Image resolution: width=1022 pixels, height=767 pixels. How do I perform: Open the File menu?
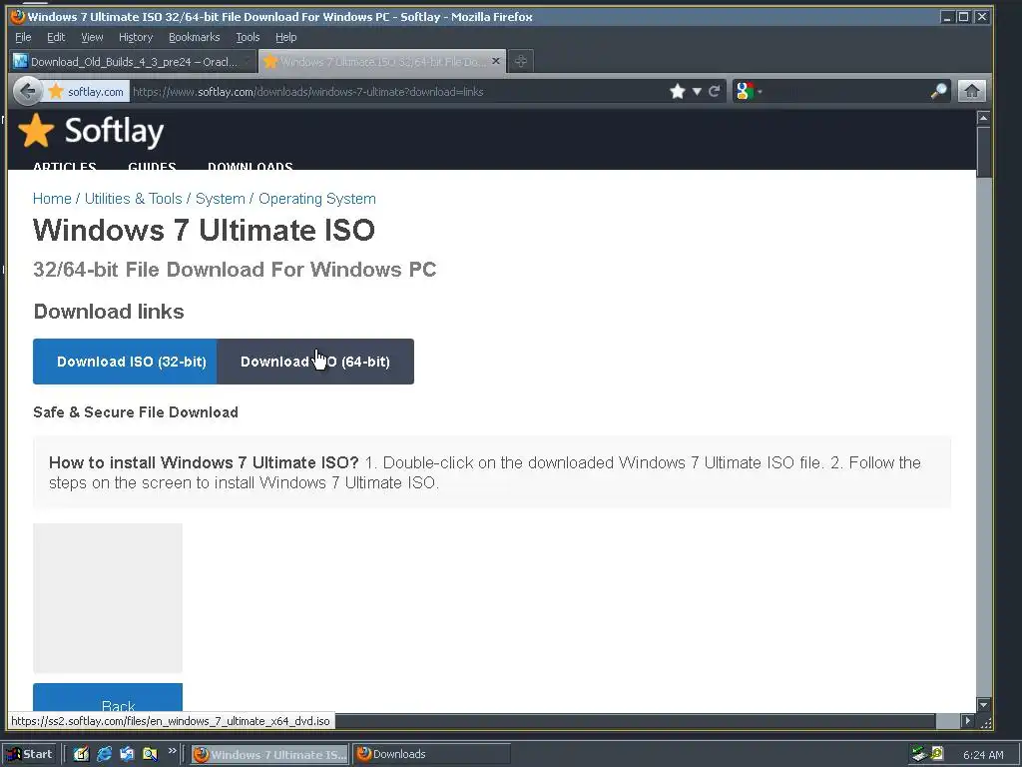(23, 37)
